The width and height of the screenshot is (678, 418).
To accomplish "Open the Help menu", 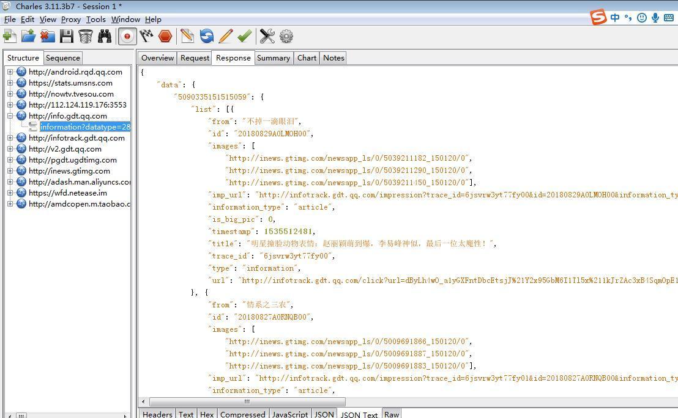I will (153, 20).
